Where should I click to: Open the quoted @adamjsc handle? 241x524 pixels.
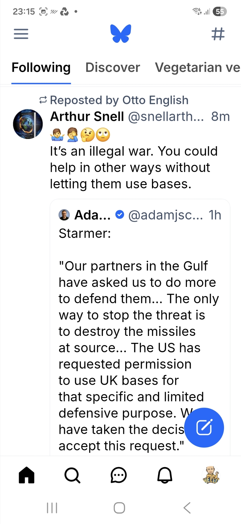click(x=165, y=215)
